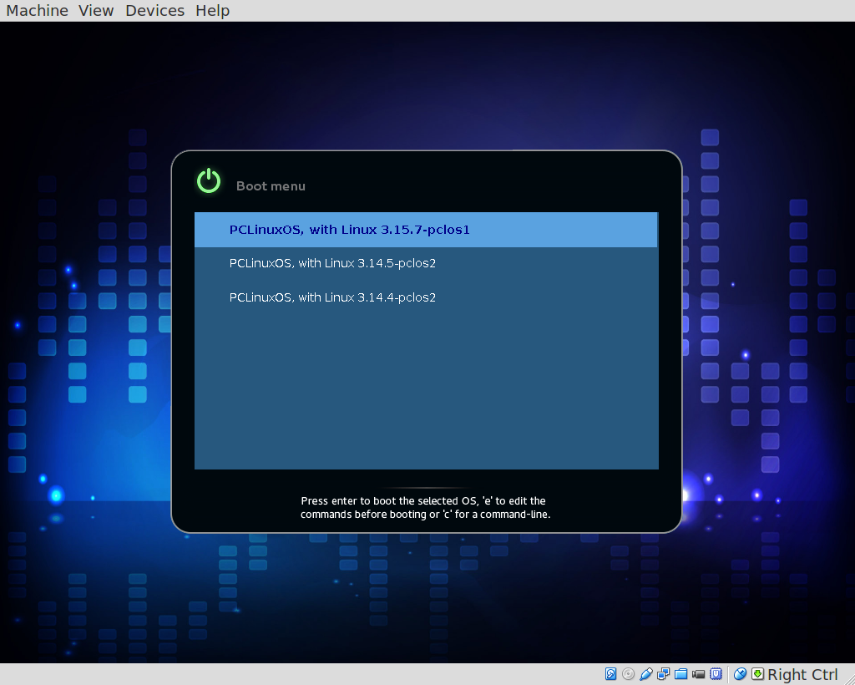This screenshot has height=685, width=855.
Task: Click the video capture camera icon
Action: [698, 674]
